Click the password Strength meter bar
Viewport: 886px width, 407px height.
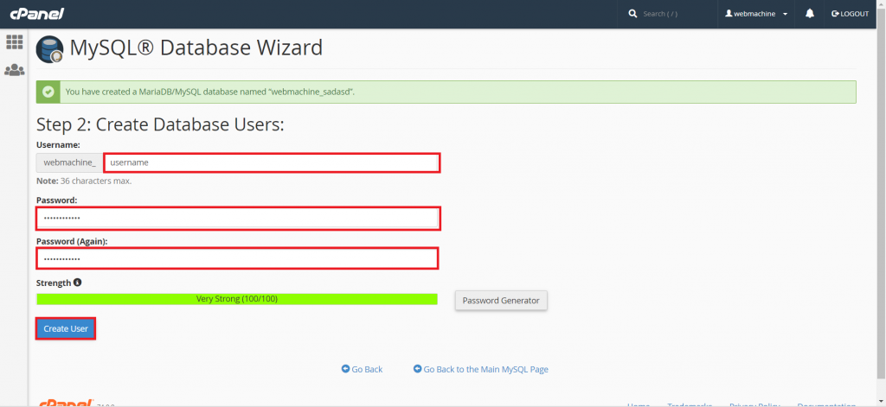coord(237,299)
